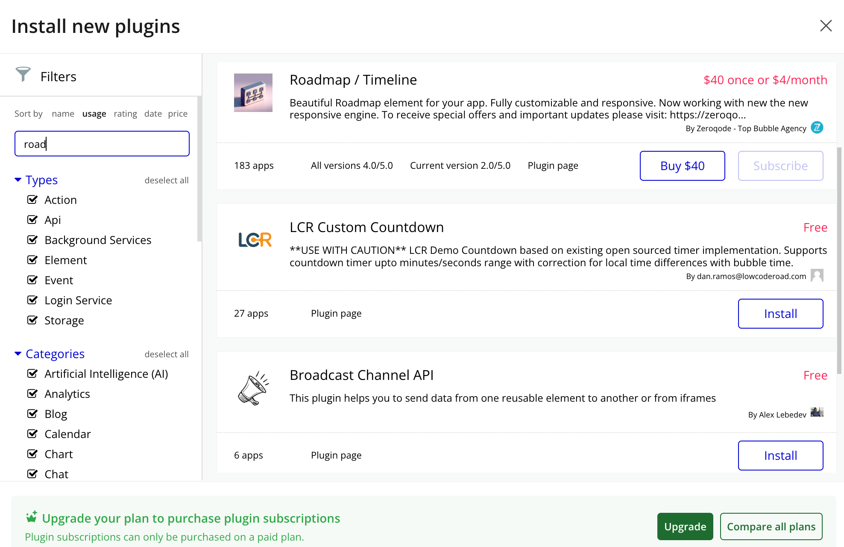Uncheck the Storage type checkbox
Image resolution: width=844 pixels, height=547 pixels.
(x=32, y=320)
